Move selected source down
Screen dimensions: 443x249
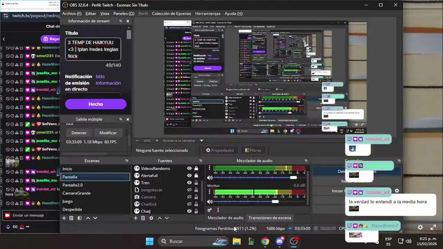(x=167, y=218)
